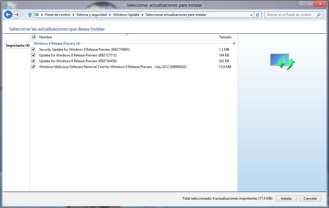Click the monitor update graphic in details pane
329x208 pixels.
point(282,61)
